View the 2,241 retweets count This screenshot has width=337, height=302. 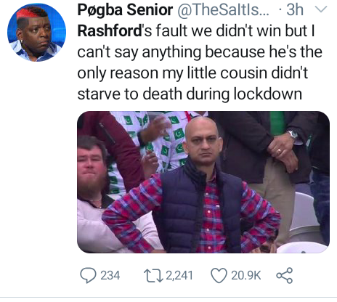point(179,276)
